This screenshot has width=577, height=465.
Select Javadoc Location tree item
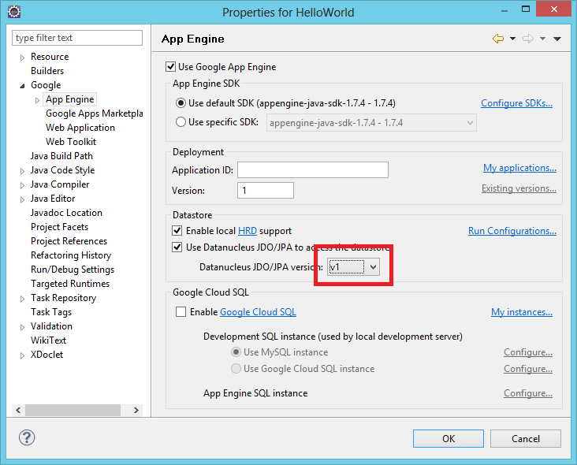click(66, 213)
